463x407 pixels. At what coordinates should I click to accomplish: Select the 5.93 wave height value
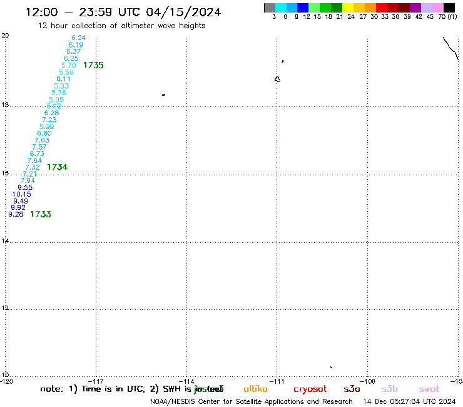(61, 86)
